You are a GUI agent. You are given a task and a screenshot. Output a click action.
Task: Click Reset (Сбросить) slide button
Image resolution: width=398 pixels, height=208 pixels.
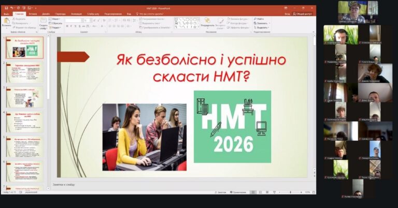55,23
